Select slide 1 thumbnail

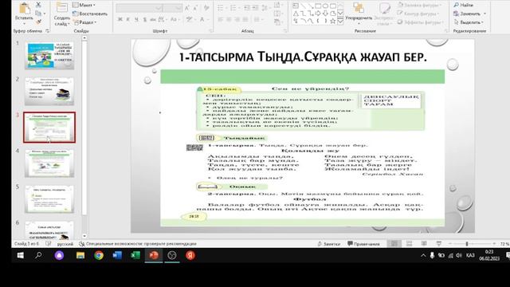click(x=49, y=55)
